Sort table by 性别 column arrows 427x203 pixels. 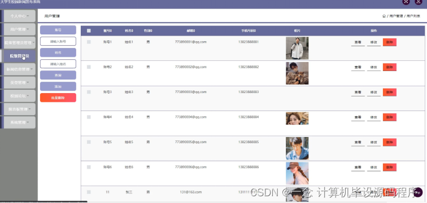click(151, 30)
